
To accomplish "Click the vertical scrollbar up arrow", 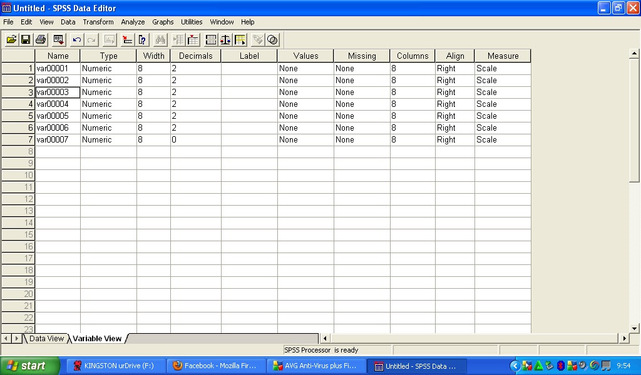I will click(634, 53).
